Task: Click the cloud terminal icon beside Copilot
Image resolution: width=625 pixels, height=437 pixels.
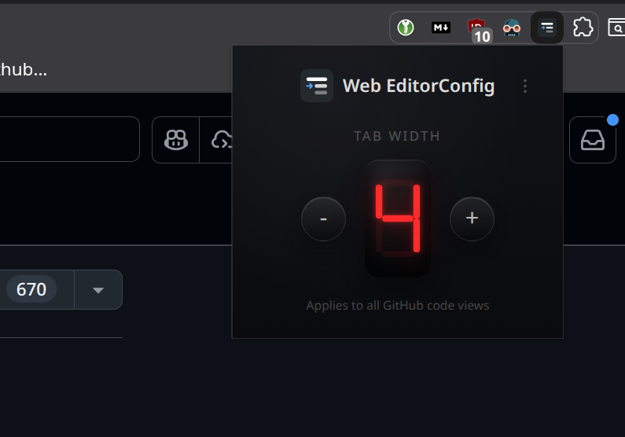Action: [x=215, y=140]
